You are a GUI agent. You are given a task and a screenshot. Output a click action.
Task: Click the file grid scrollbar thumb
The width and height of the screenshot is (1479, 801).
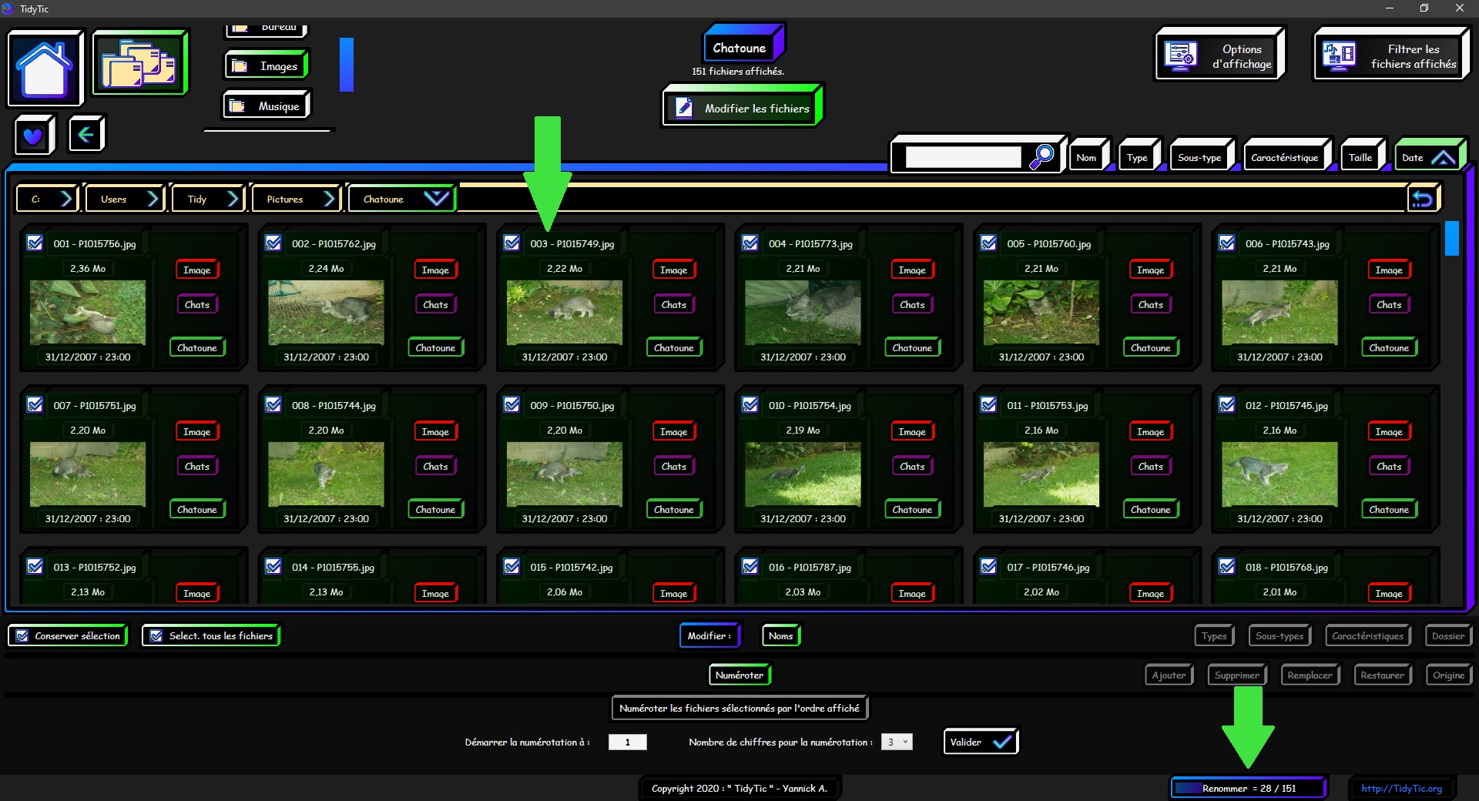[1452, 238]
